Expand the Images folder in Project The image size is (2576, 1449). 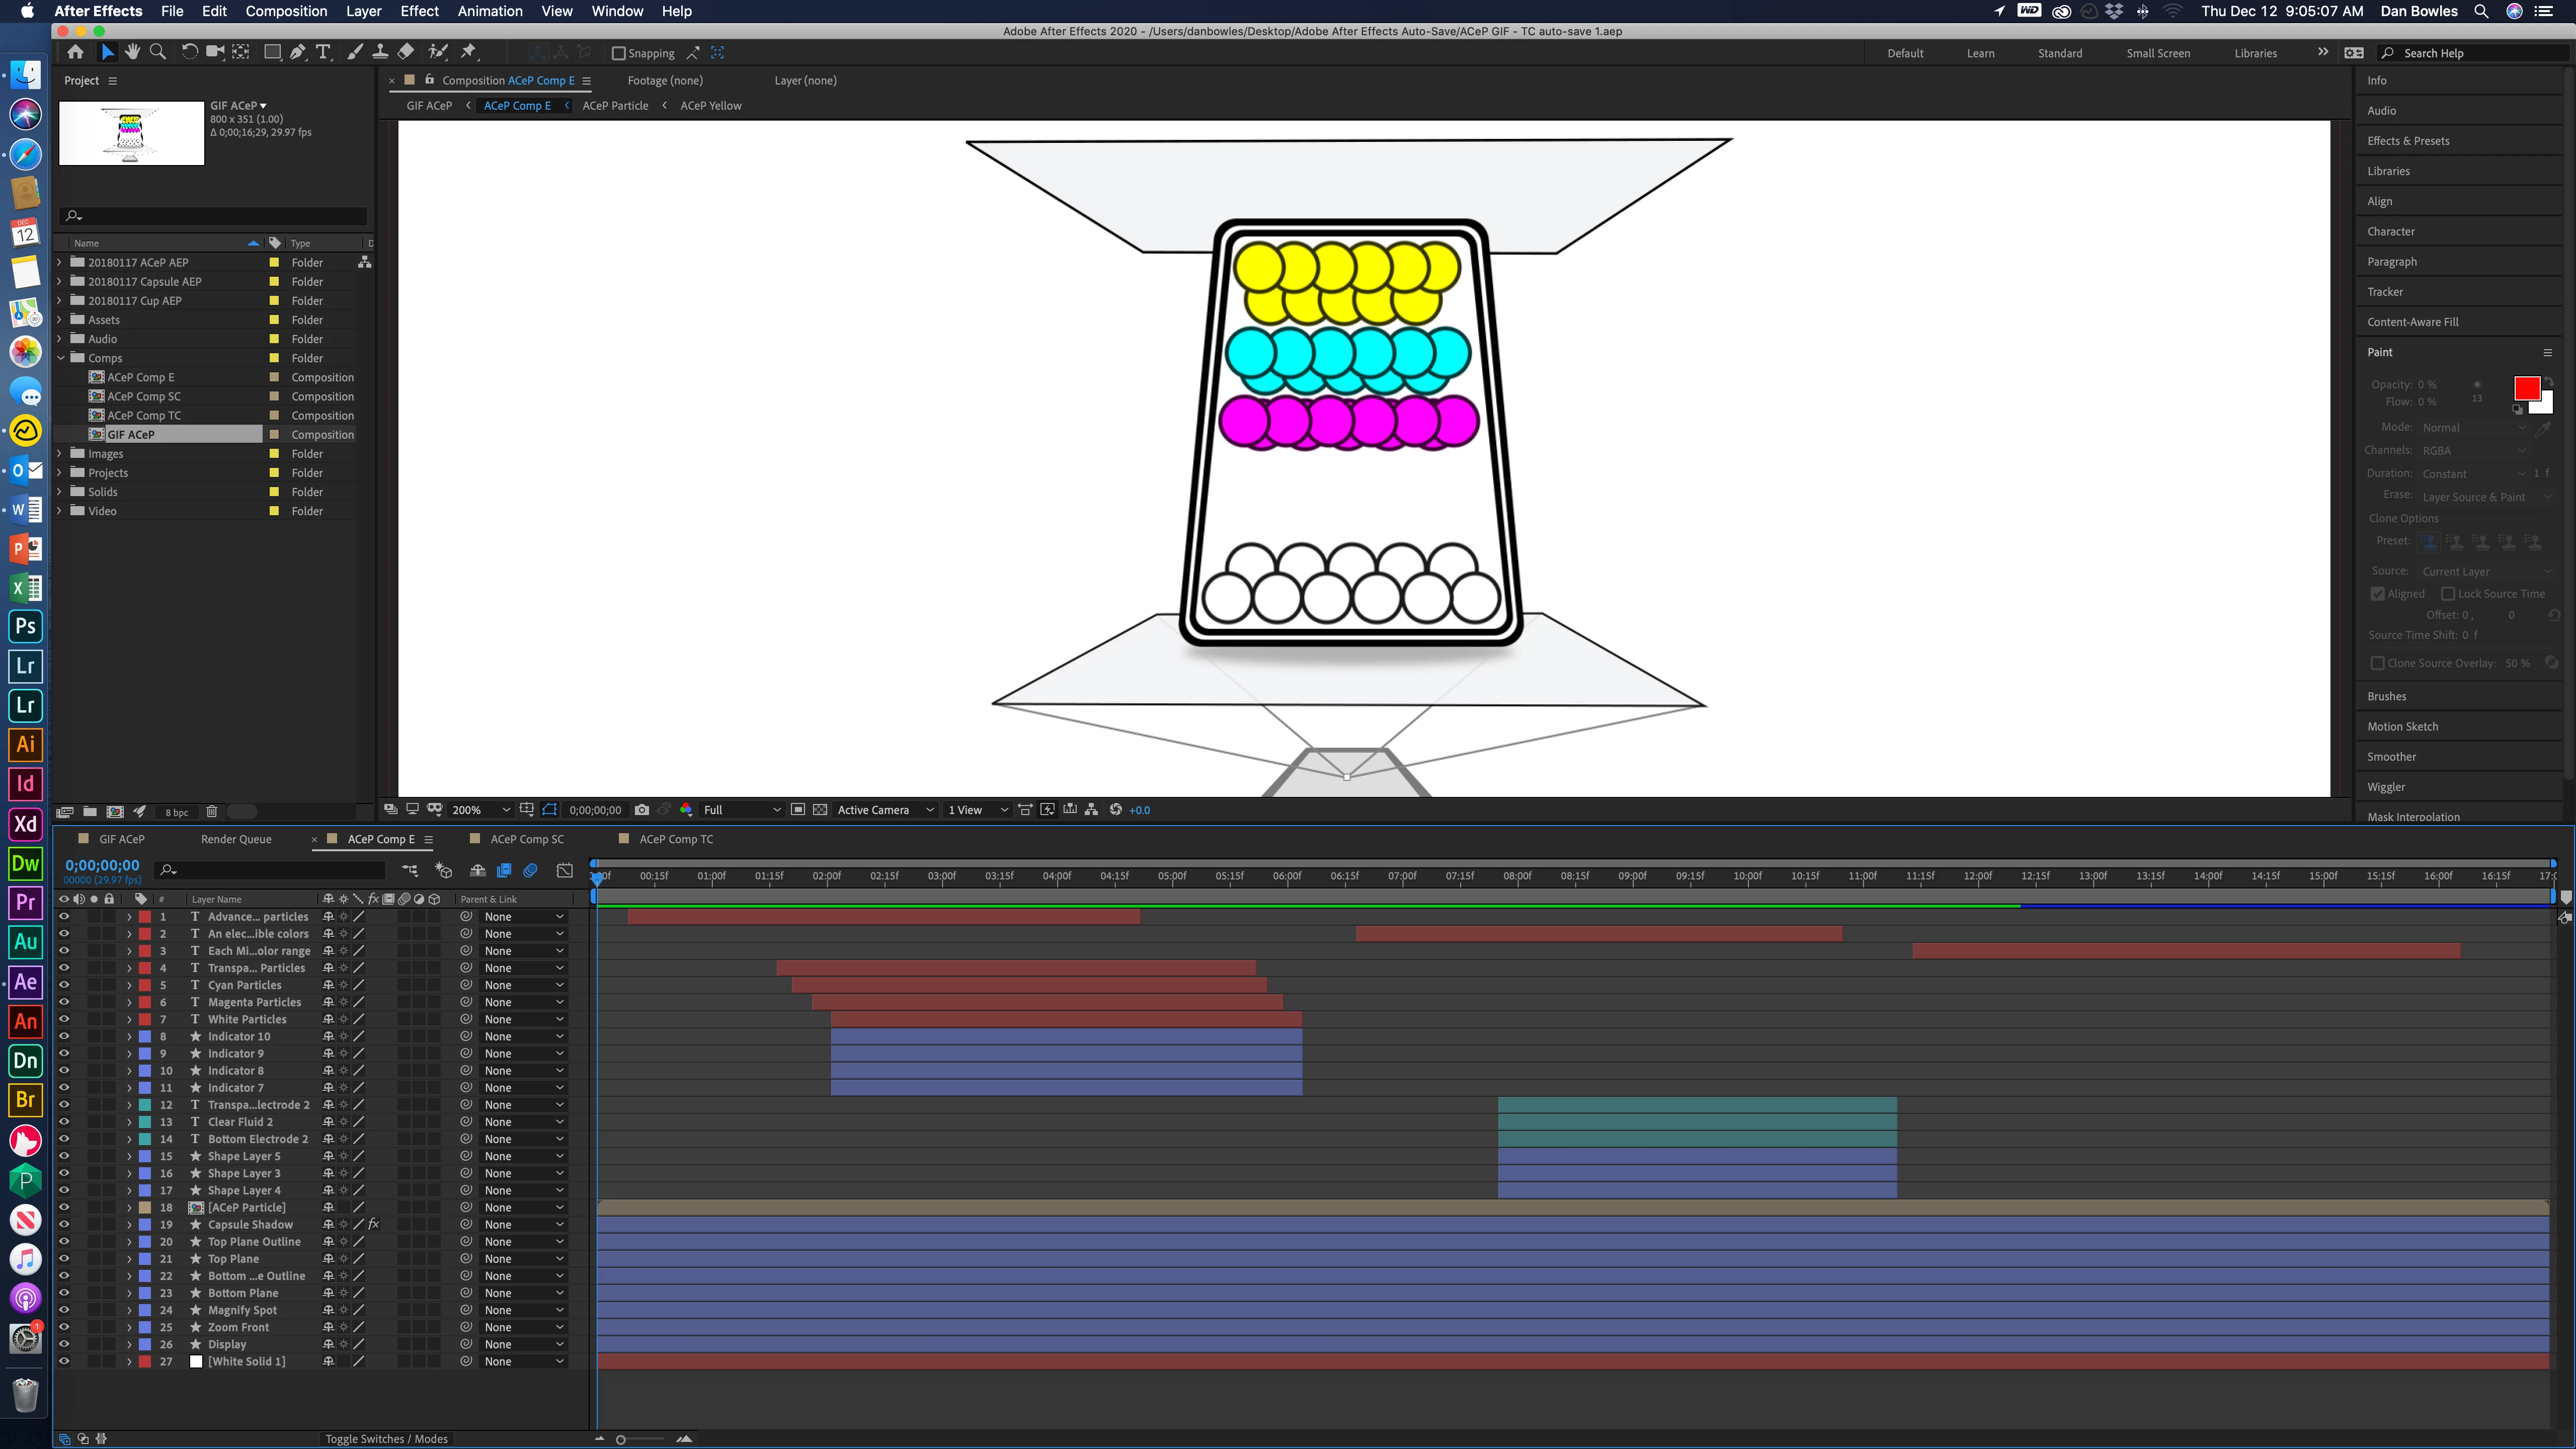(x=60, y=453)
